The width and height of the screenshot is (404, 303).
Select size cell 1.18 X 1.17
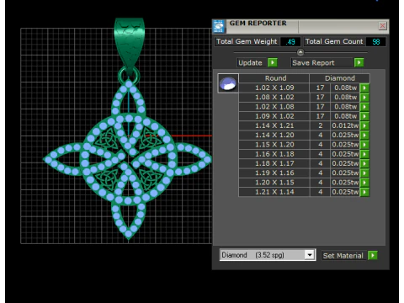[274, 163]
